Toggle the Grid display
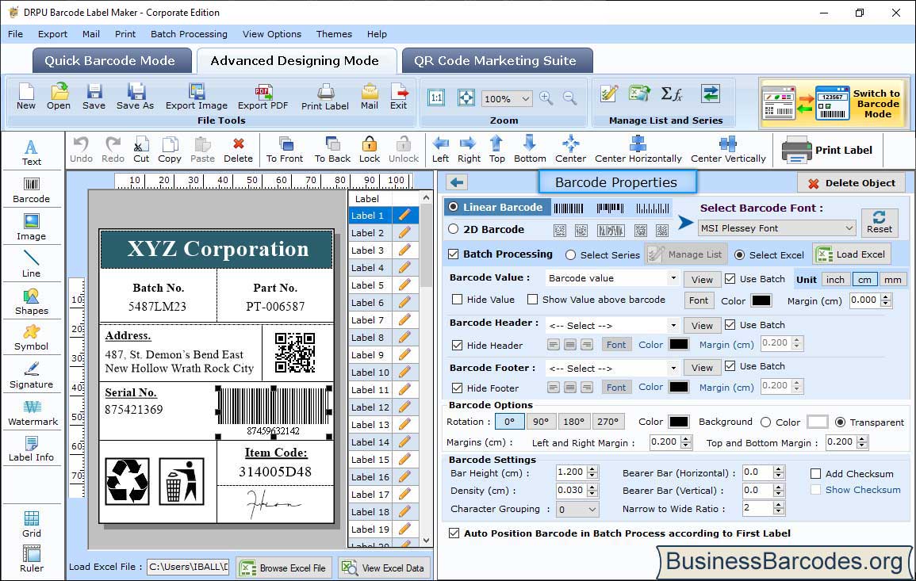Screen dimensions: 916x581 click(x=32, y=525)
